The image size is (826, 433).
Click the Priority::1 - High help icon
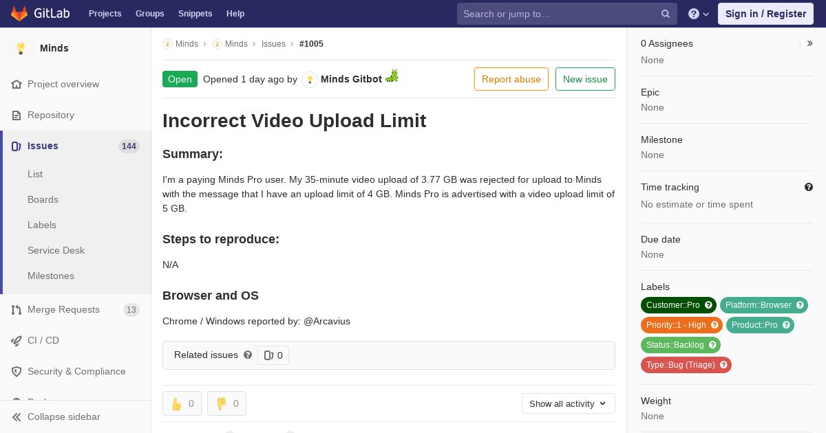click(714, 325)
